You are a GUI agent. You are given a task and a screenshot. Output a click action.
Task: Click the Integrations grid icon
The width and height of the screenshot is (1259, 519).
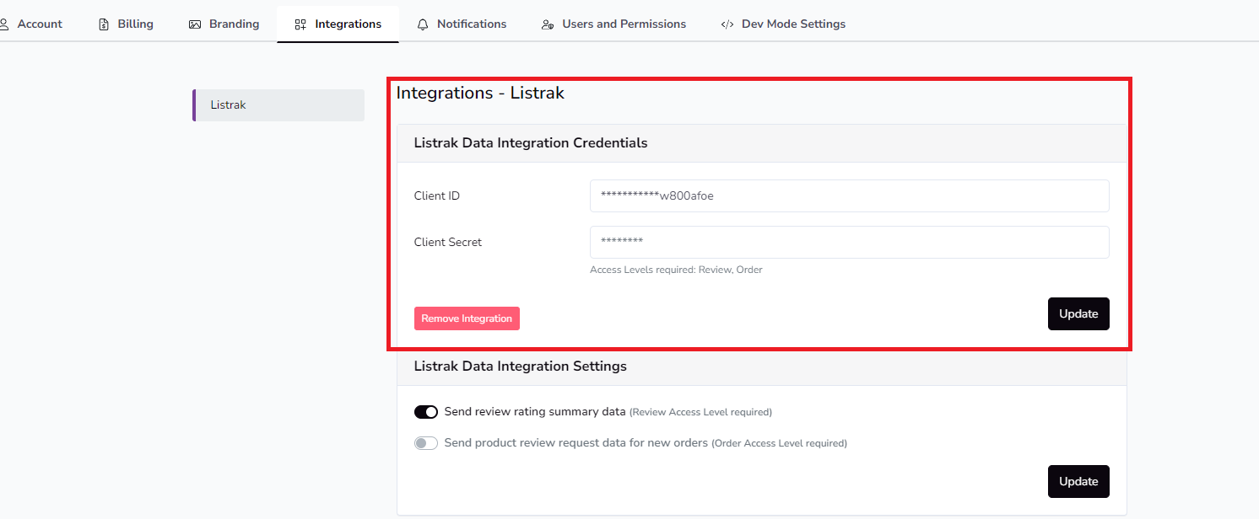(x=300, y=24)
